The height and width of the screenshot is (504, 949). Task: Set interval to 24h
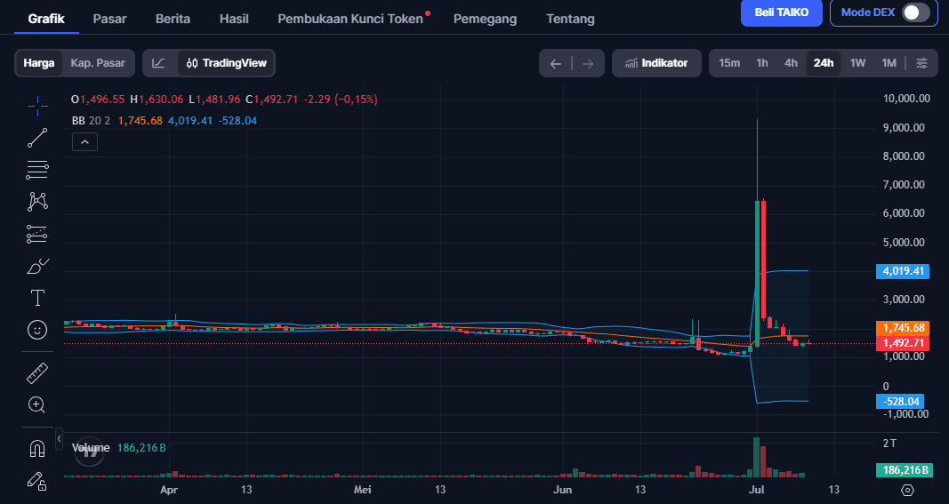(823, 63)
